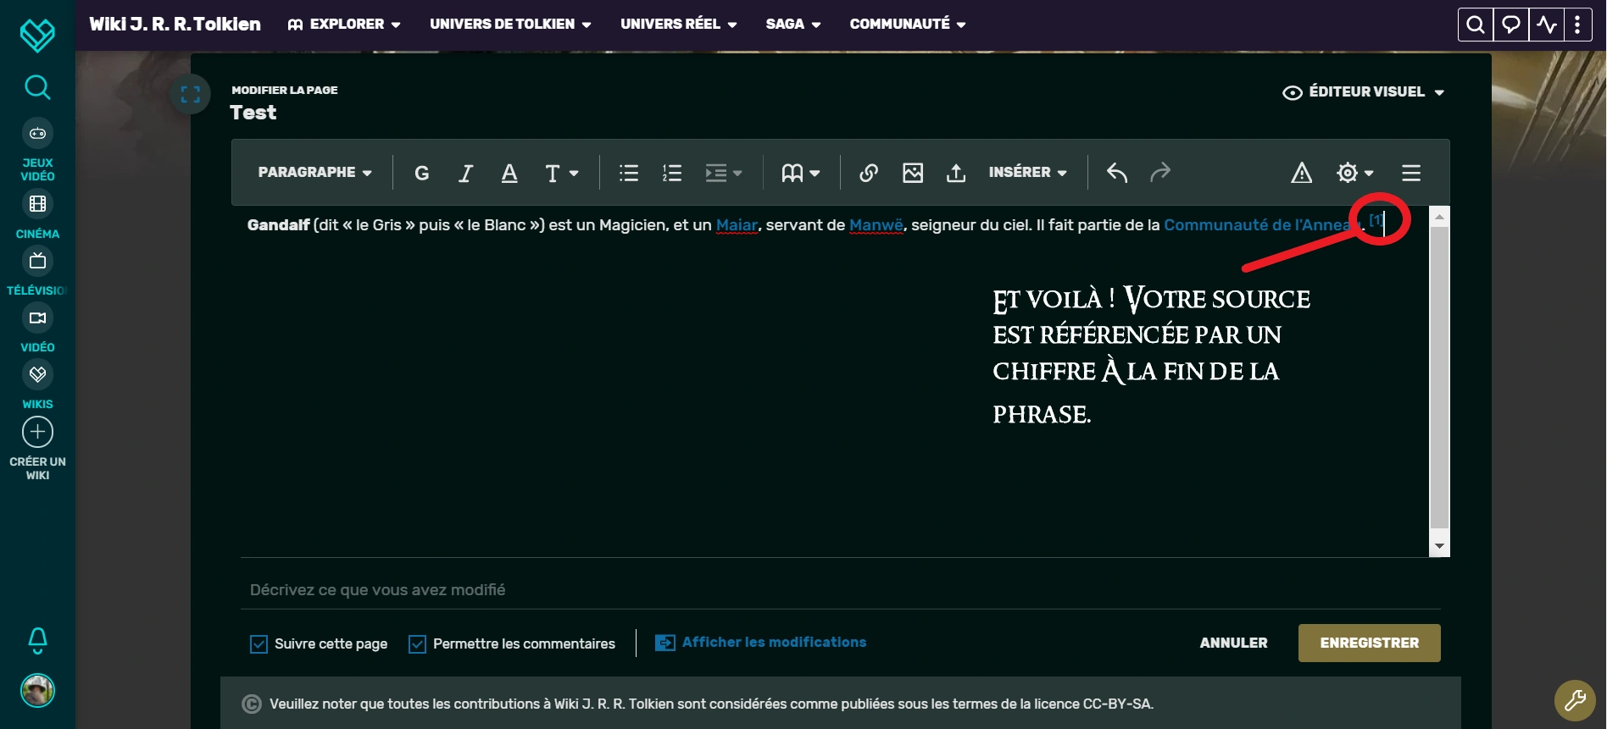1607x729 pixels.
Task: Insert a numbered list
Action: (672, 173)
